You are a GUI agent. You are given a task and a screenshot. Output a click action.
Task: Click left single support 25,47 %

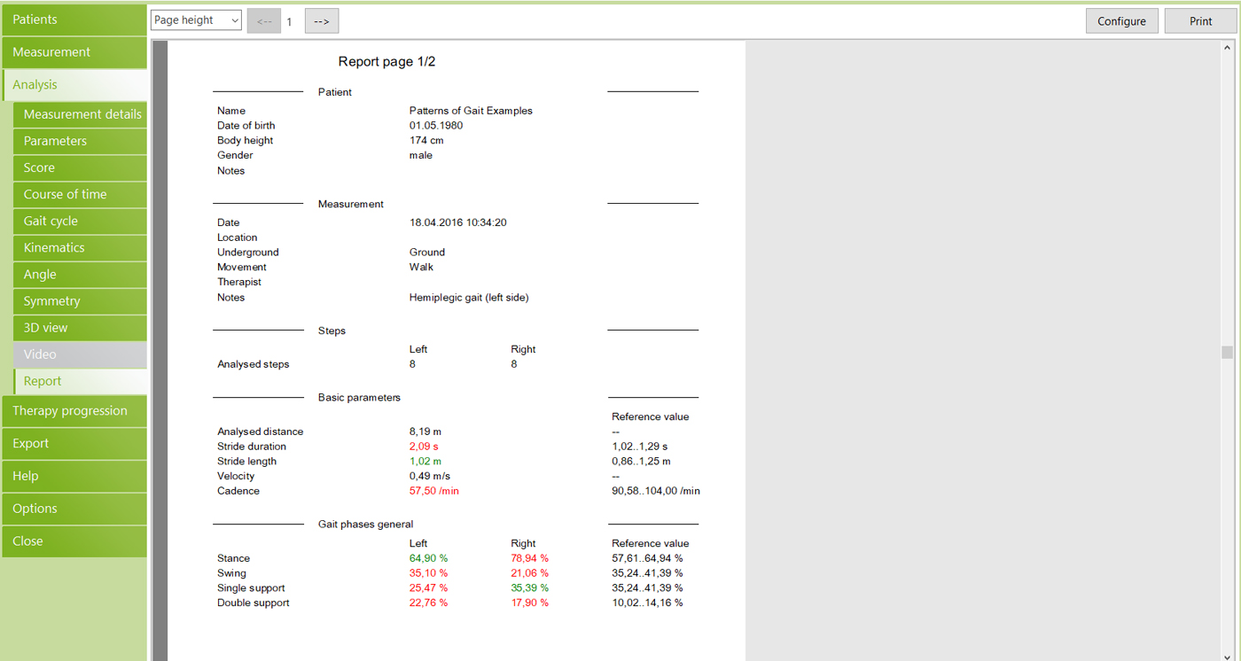point(429,588)
